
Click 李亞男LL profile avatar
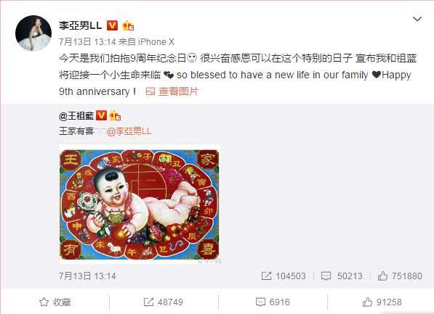coord(33,33)
